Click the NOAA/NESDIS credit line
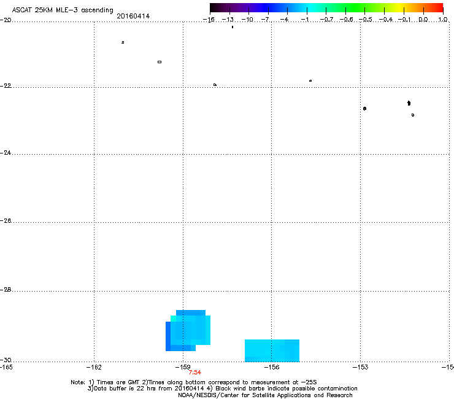Screen dimensions: 454x399 [x=265, y=395]
